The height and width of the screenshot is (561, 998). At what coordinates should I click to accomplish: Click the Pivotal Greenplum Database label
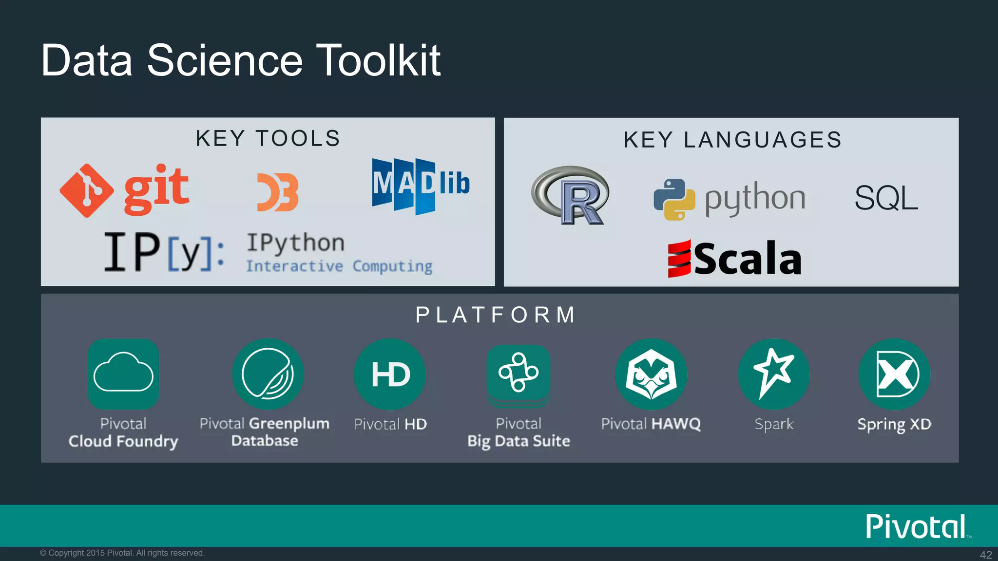point(265,431)
